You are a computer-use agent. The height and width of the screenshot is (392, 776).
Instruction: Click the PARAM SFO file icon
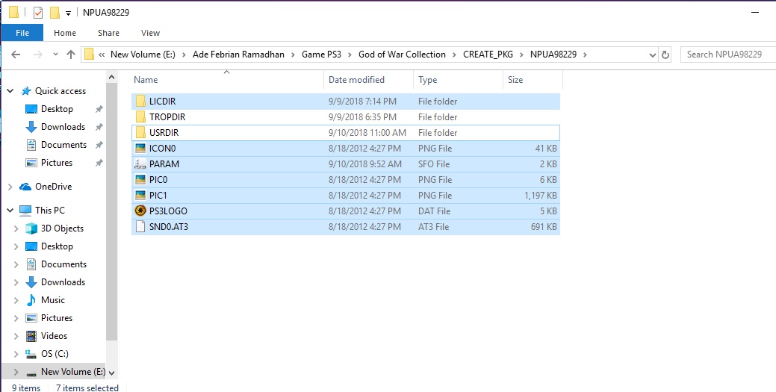point(140,164)
